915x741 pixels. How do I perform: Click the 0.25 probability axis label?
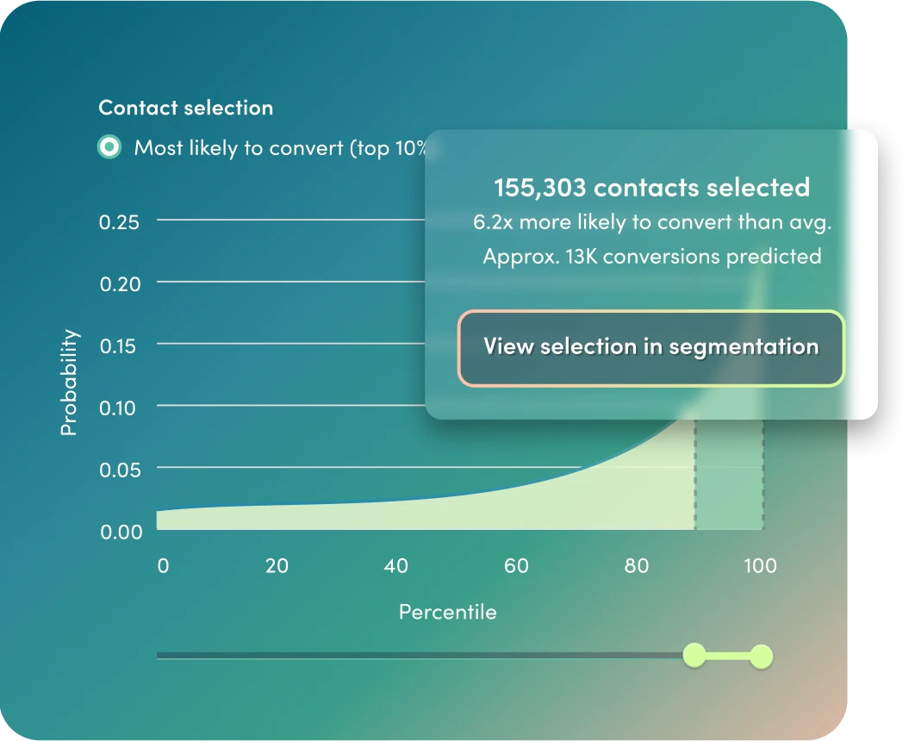[x=118, y=221]
